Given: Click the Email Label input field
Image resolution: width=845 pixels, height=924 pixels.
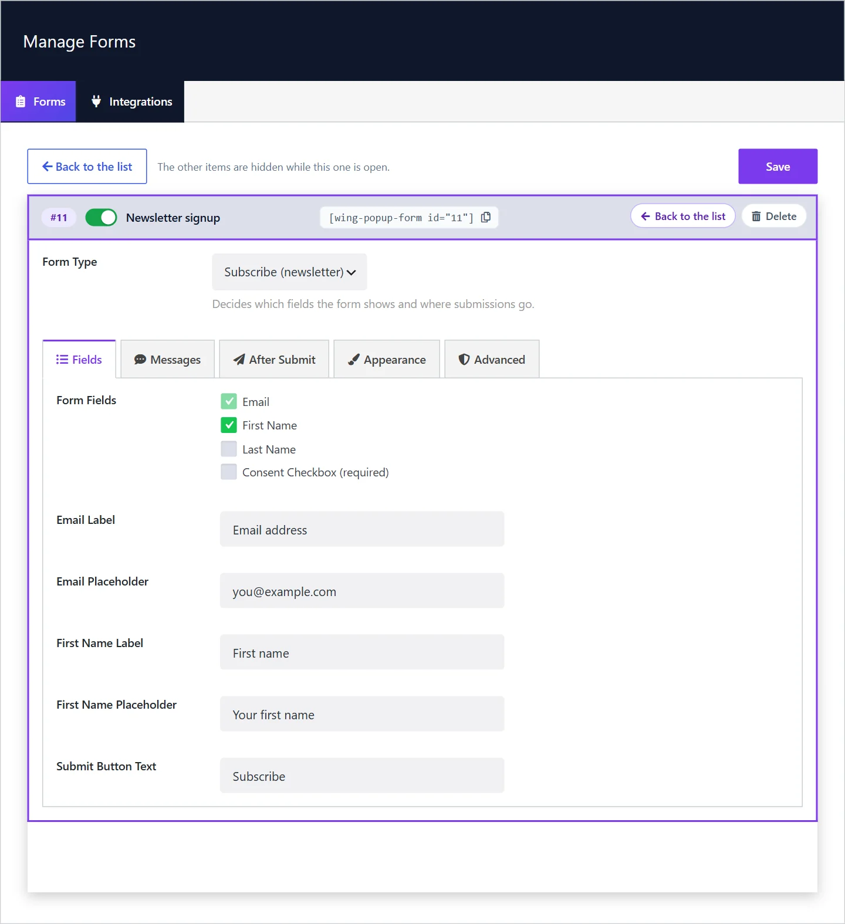Looking at the screenshot, I should tap(362, 529).
